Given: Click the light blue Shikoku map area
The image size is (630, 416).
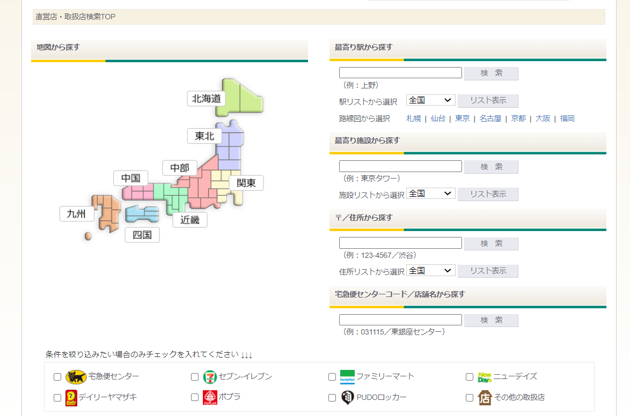Looking at the screenshot, I should click(142, 214).
